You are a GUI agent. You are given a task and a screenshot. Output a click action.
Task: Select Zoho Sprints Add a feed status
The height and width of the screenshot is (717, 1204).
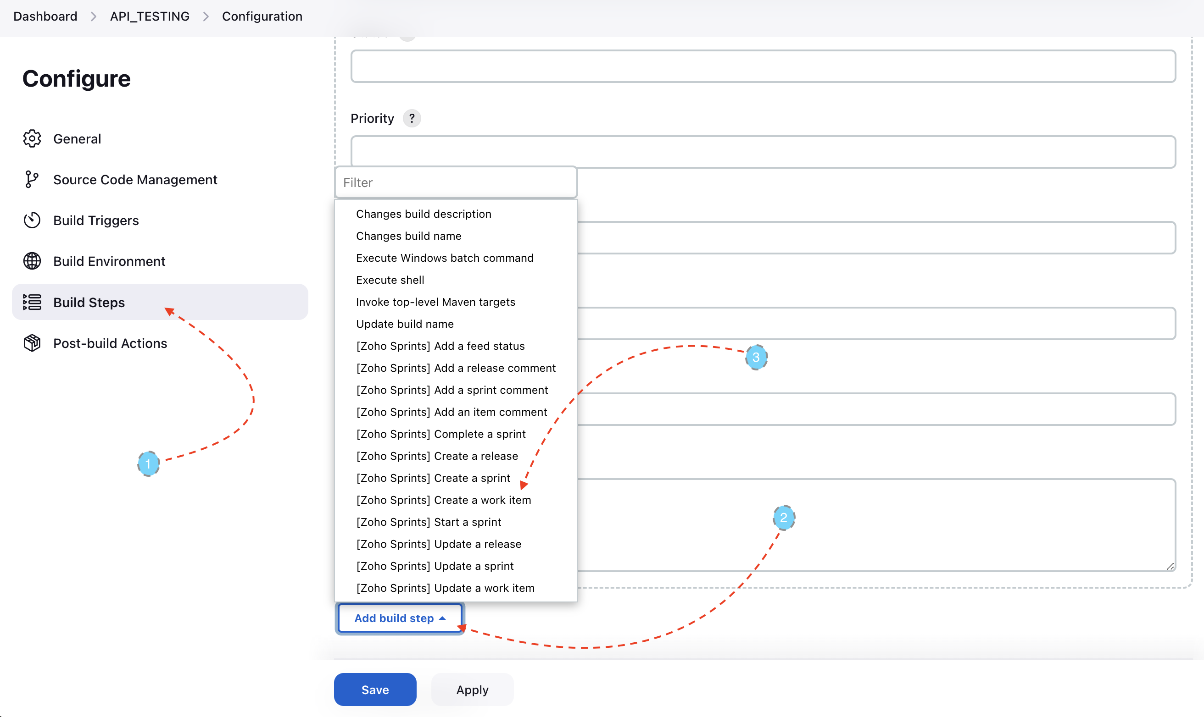[x=456, y=346]
